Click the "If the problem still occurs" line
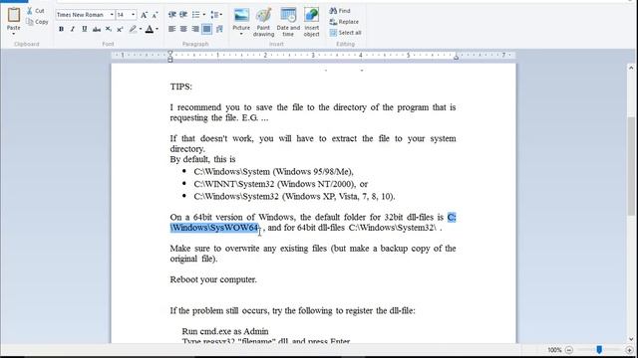 (x=292, y=311)
